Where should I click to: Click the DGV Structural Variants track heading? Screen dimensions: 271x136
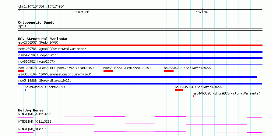43,39
